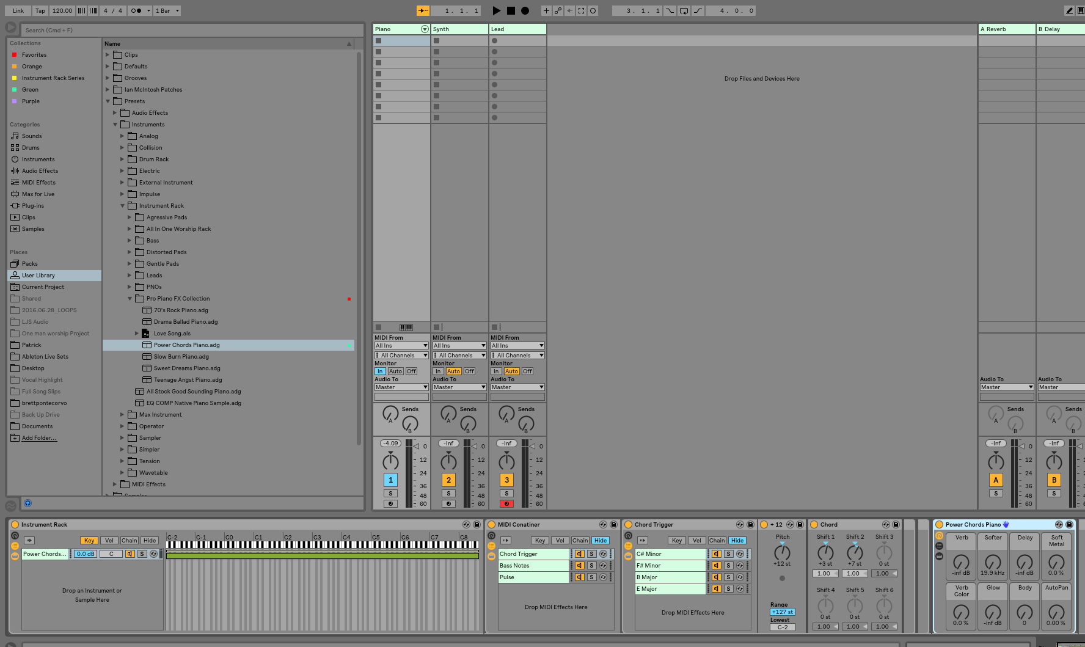
Task: Click the Arrangement Record button
Action: 525,10
